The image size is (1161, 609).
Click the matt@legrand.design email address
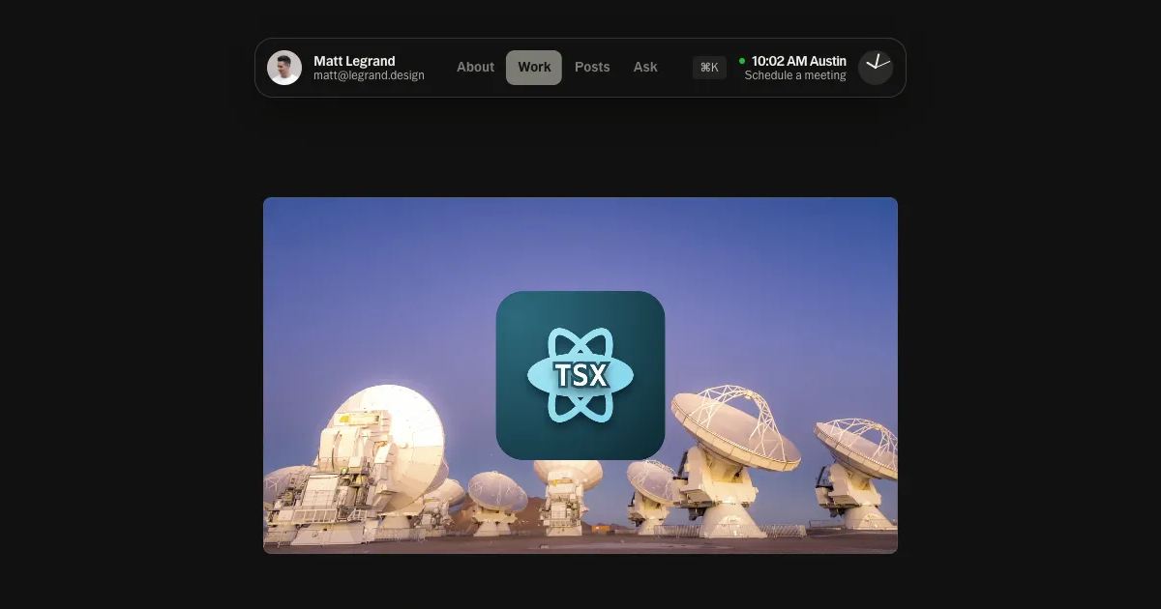[x=369, y=75]
